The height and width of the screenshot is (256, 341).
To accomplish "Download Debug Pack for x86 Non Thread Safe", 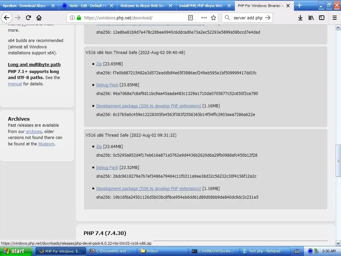I will coord(107,85).
